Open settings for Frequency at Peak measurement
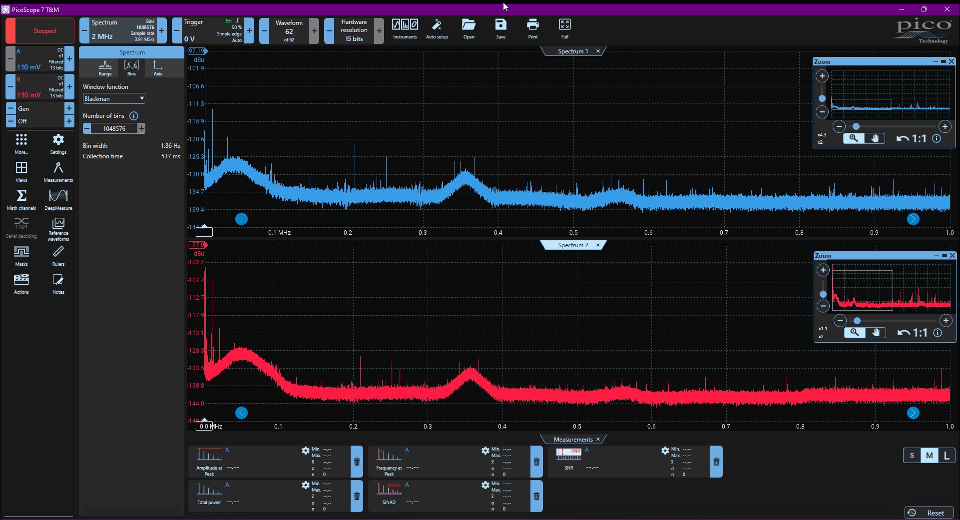This screenshot has height=520, width=960. pos(485,451)
